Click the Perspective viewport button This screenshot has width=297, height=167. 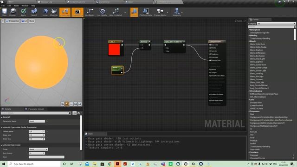(13, 21)
